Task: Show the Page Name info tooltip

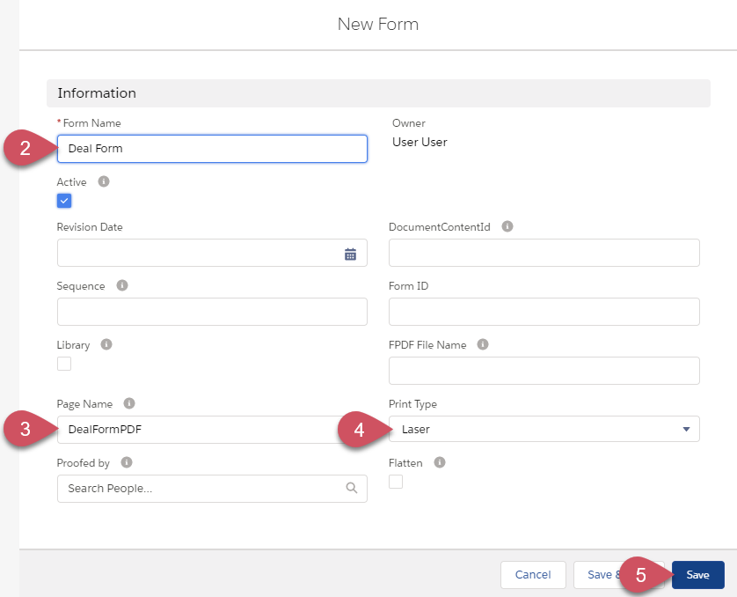Action: pyautogui.click(x=129, y=403)
